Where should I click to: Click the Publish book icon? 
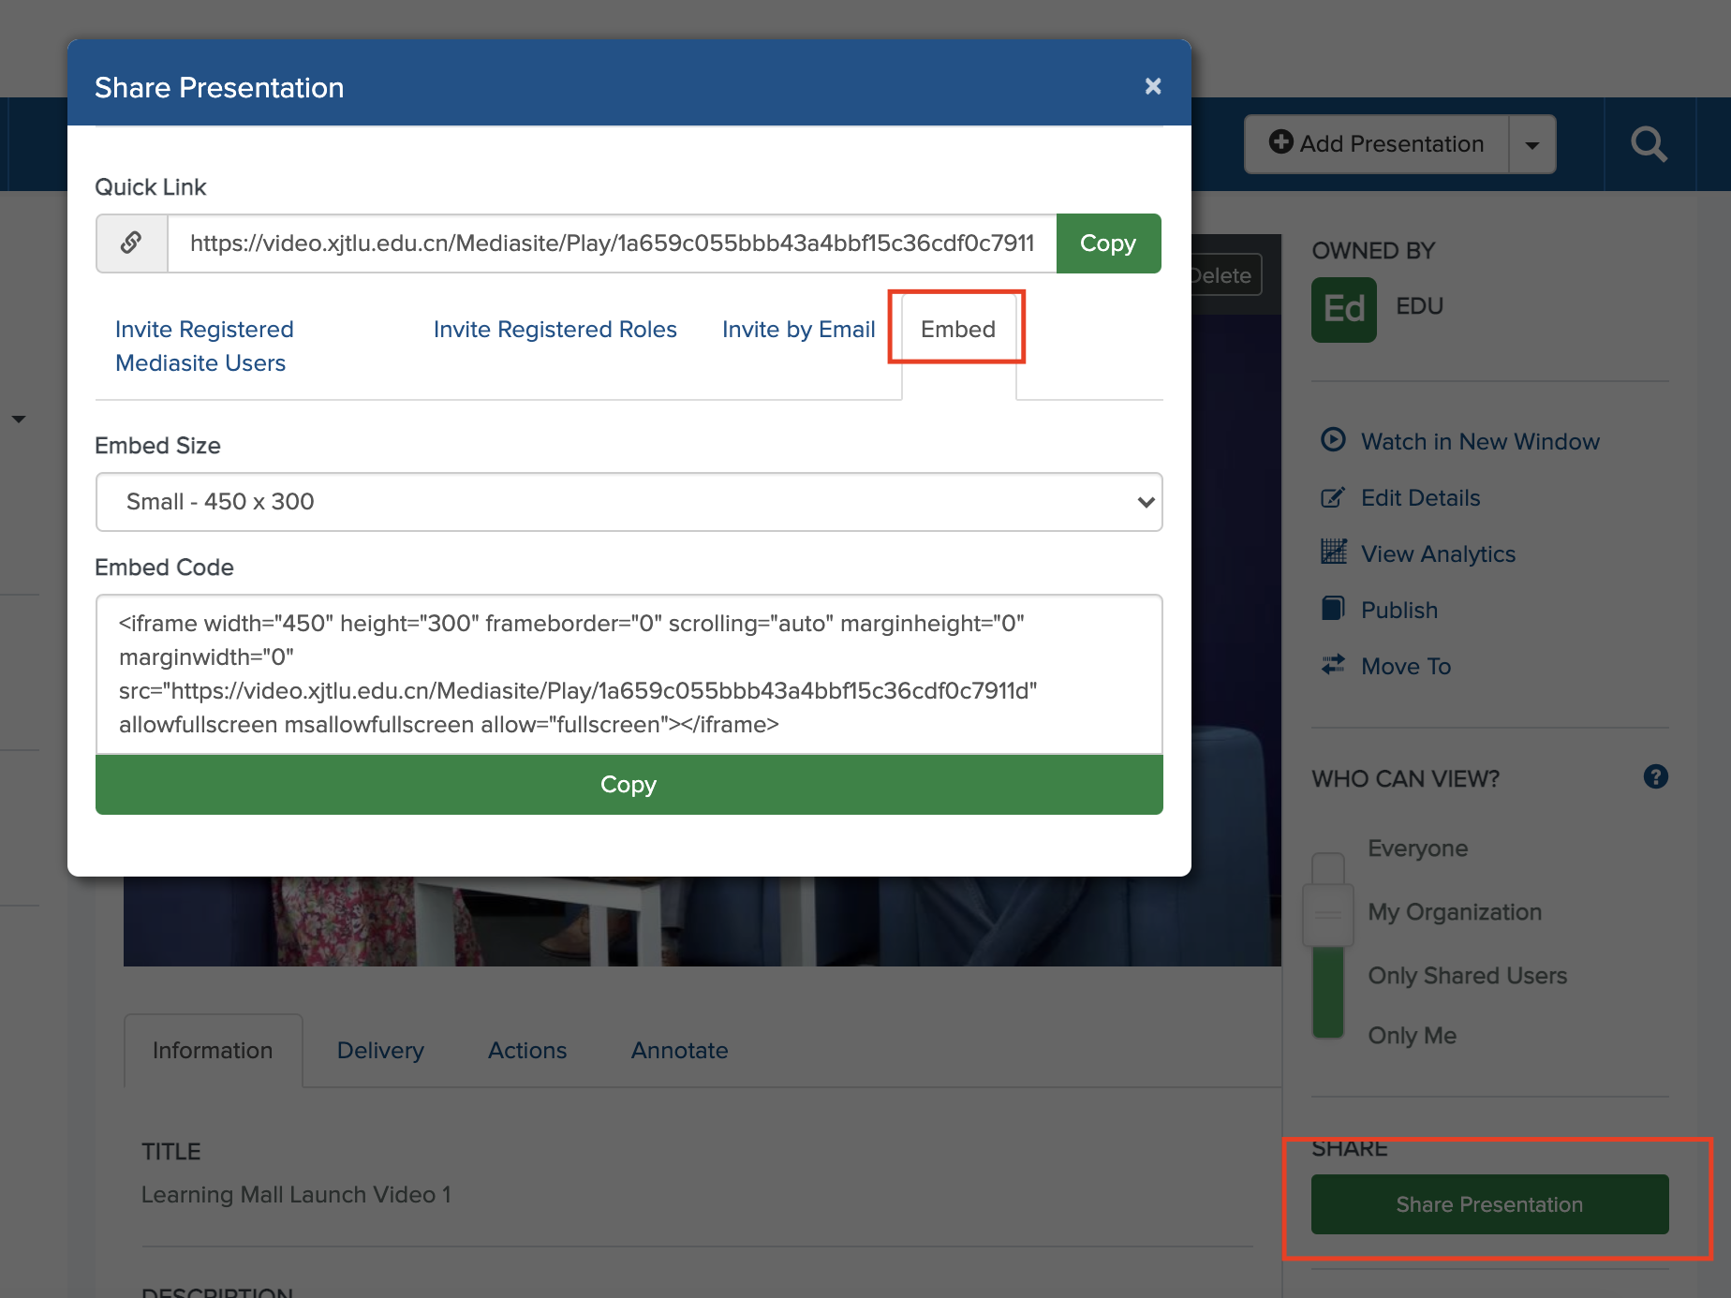tap(1332, 609)
